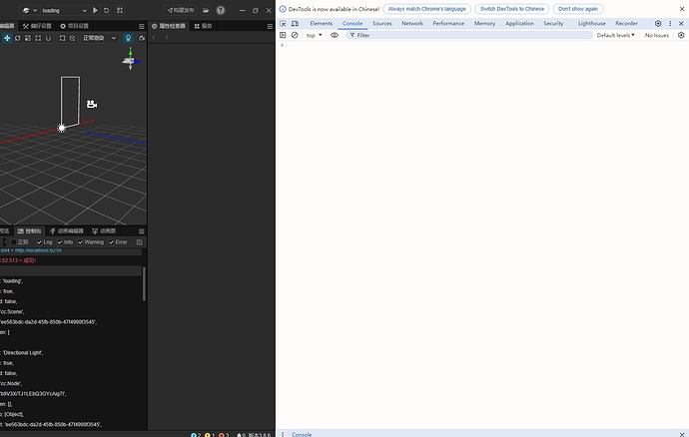This screenshot has width=689, height=437.
Task: Click the build publish button
Action: pos(181,10)
